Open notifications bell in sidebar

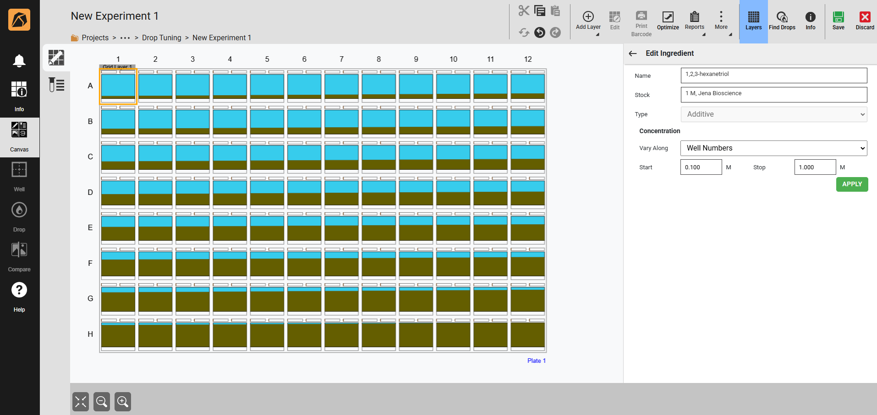[x=19, y=60]
